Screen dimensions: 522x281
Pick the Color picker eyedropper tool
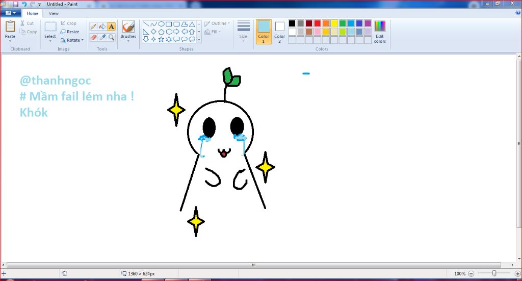click(102, 37)
